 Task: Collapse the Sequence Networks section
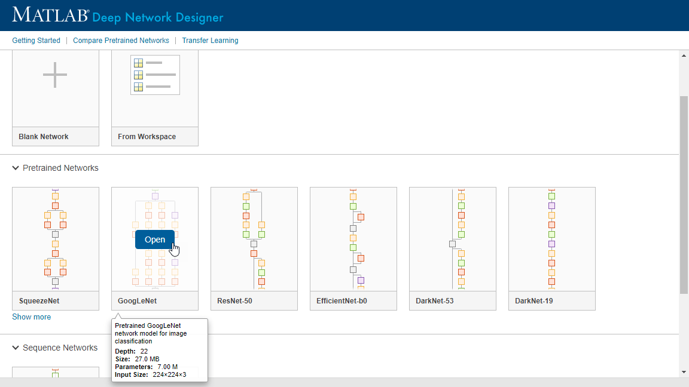(x=16, y=348)
